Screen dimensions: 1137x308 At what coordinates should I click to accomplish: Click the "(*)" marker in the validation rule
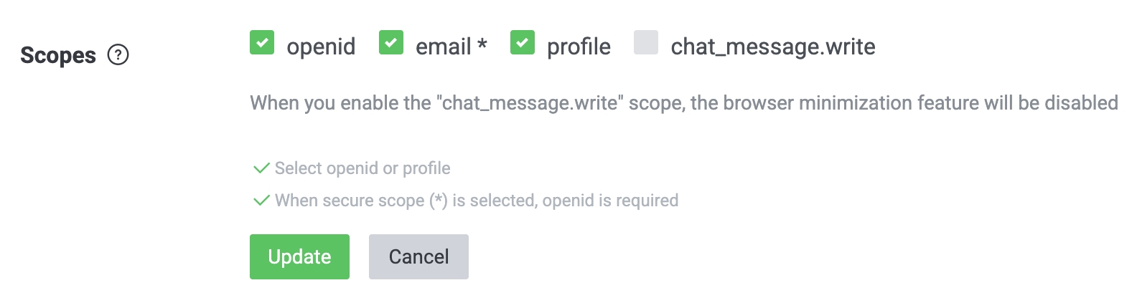point(439,201)
